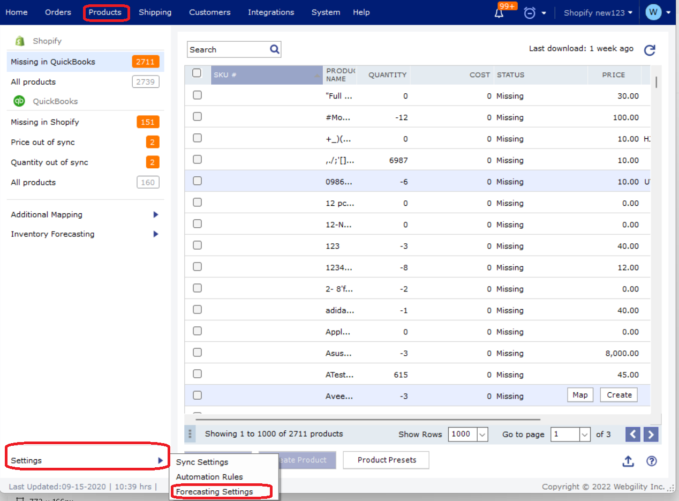Expand Additional Mapping submenu
Viewport: 679px width, 501px height.
[156, 214]
